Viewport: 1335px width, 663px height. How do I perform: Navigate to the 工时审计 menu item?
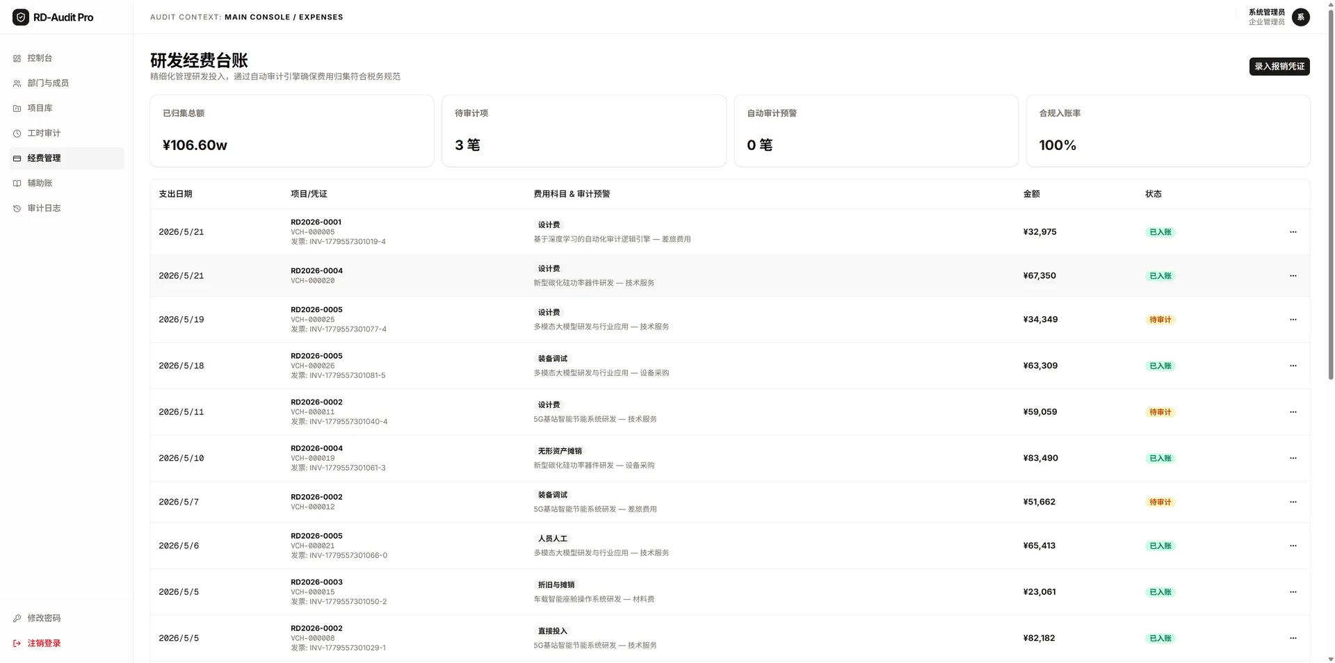66,133
